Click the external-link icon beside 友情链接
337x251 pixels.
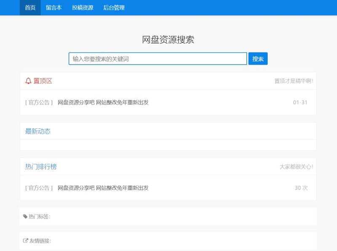click(25, 240)
